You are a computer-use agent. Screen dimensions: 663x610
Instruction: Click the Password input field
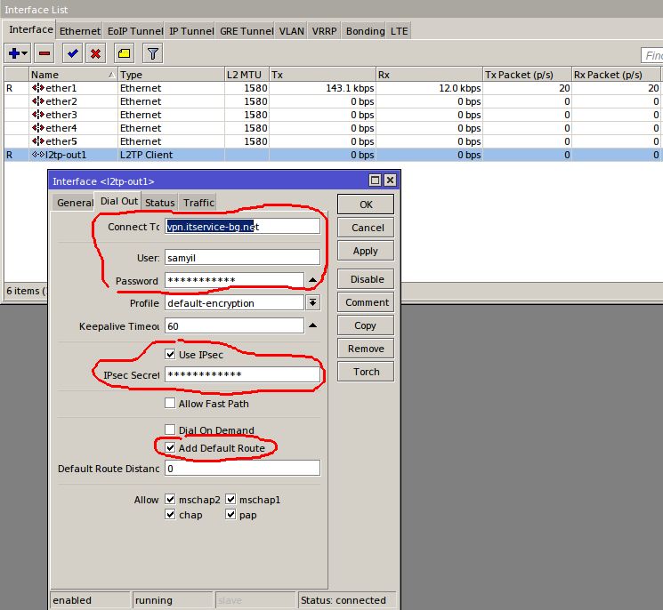[234, 280]
